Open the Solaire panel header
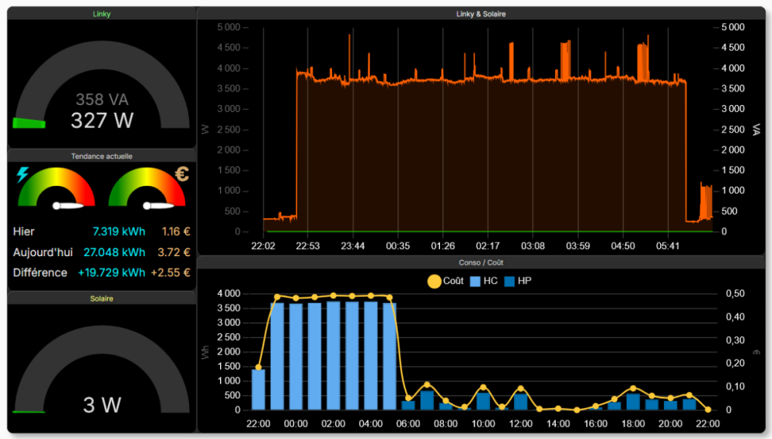 [102, 299]
